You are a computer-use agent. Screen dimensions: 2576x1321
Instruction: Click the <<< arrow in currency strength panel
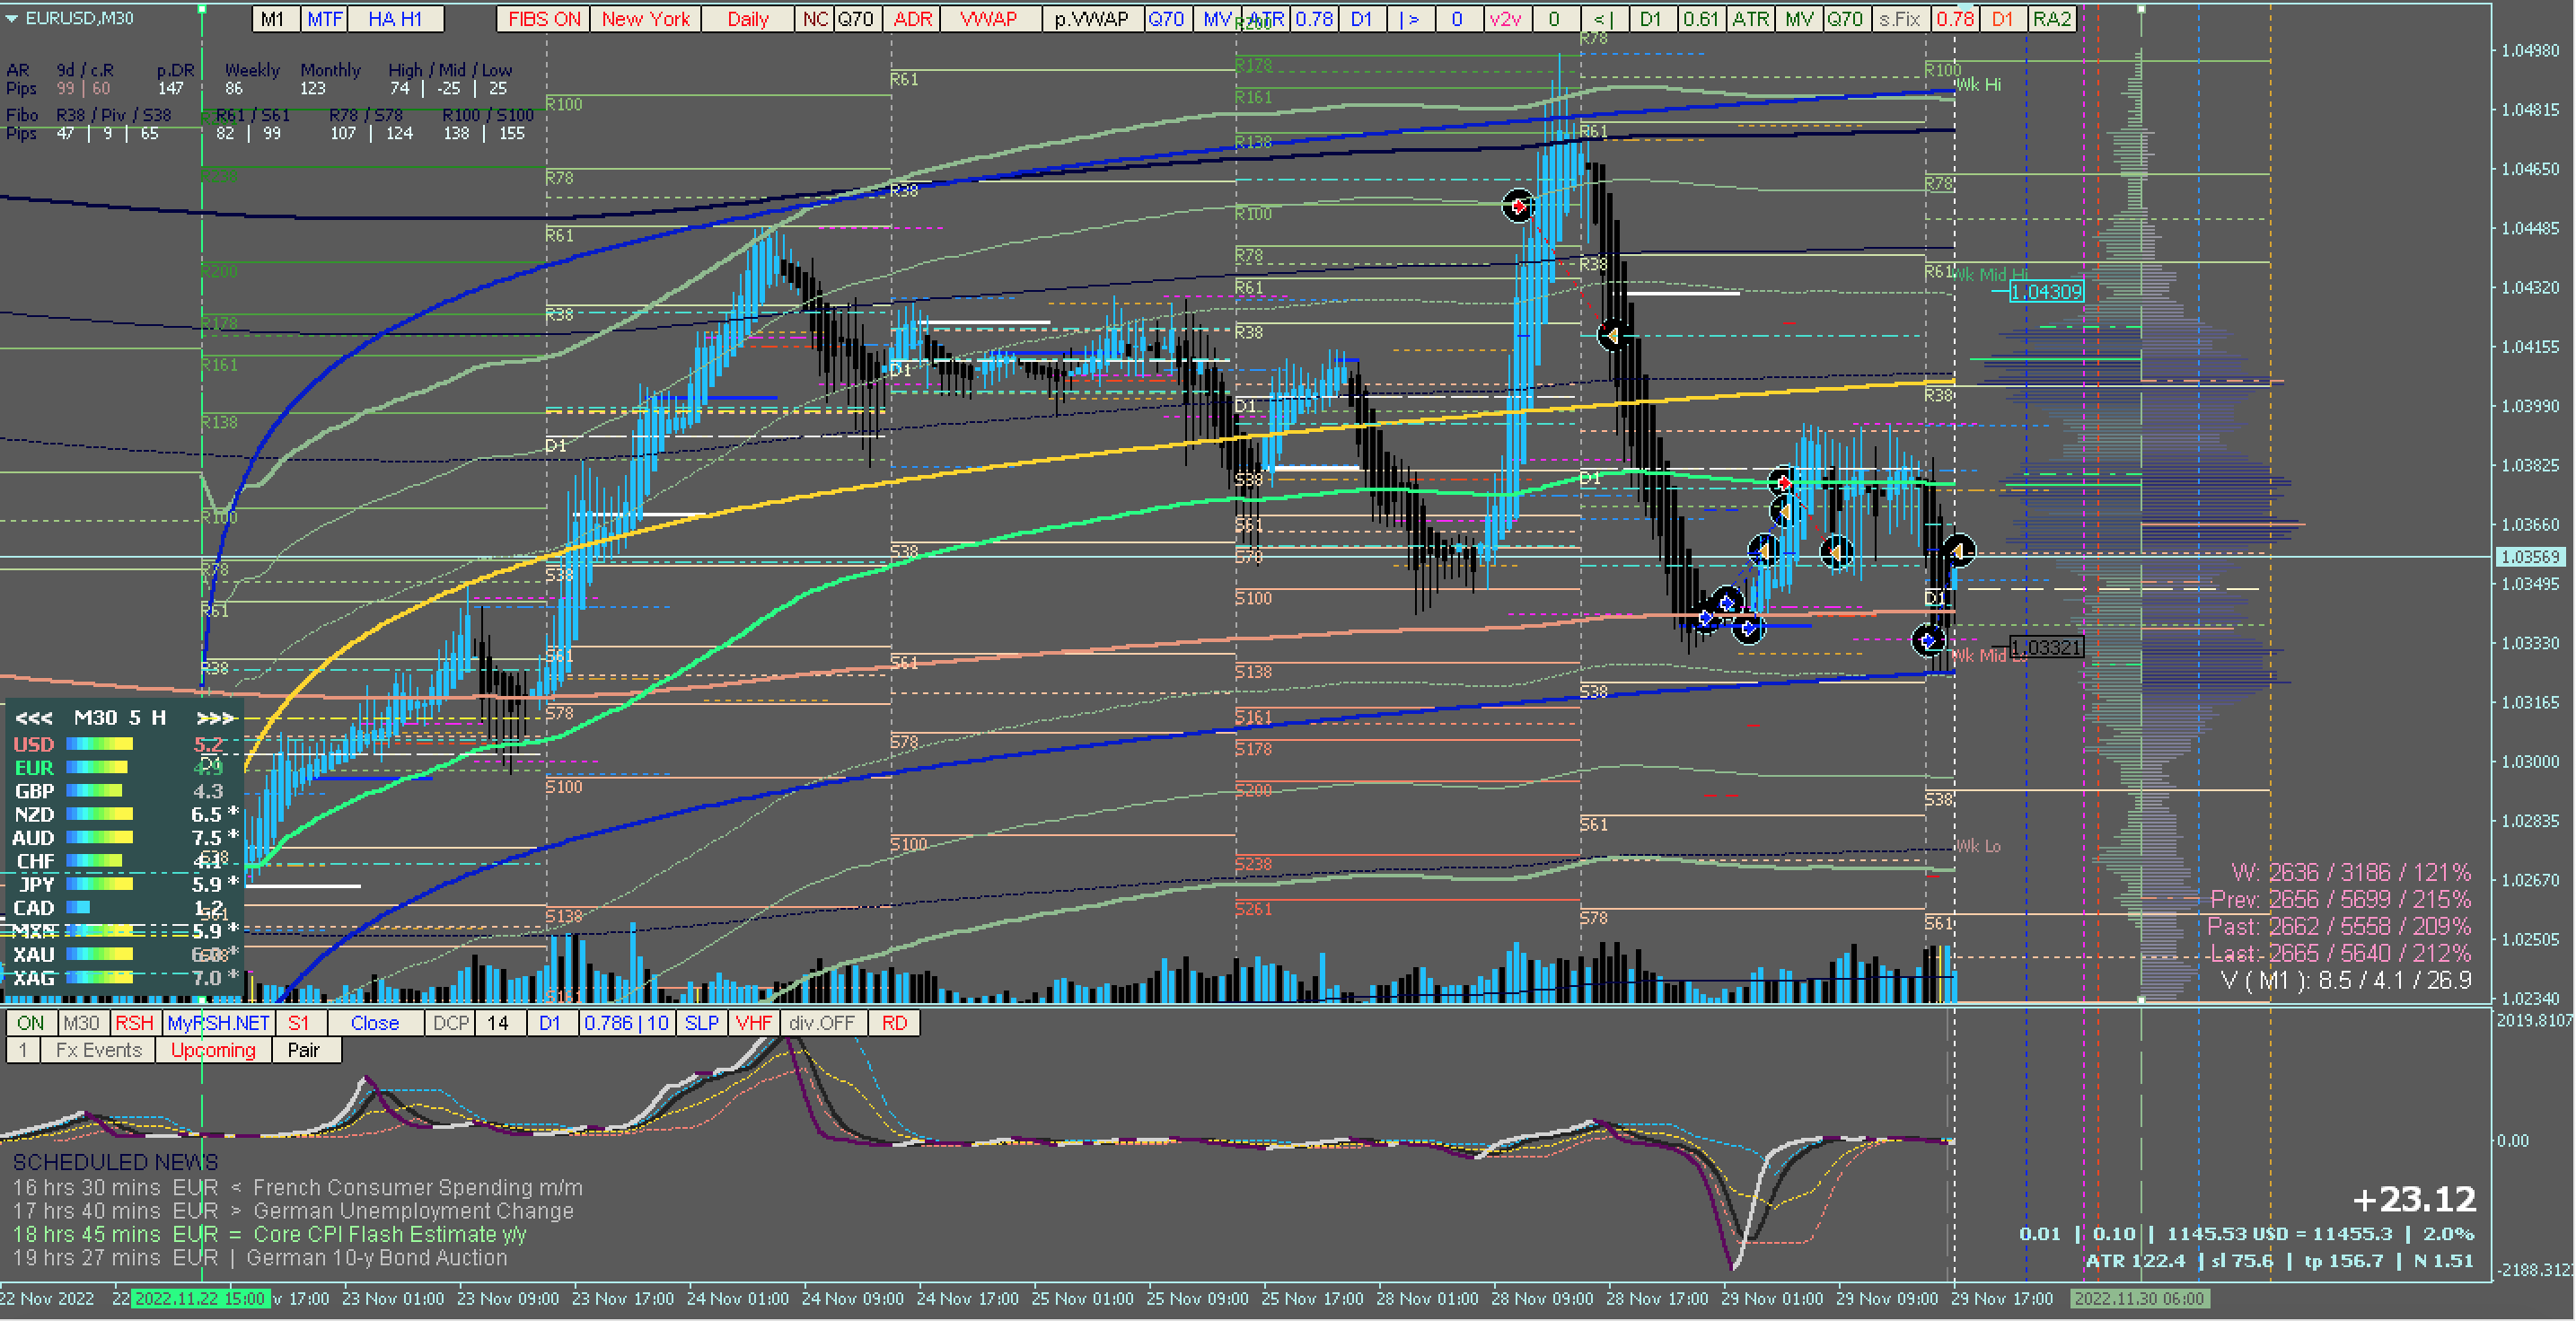coord(33,718)
